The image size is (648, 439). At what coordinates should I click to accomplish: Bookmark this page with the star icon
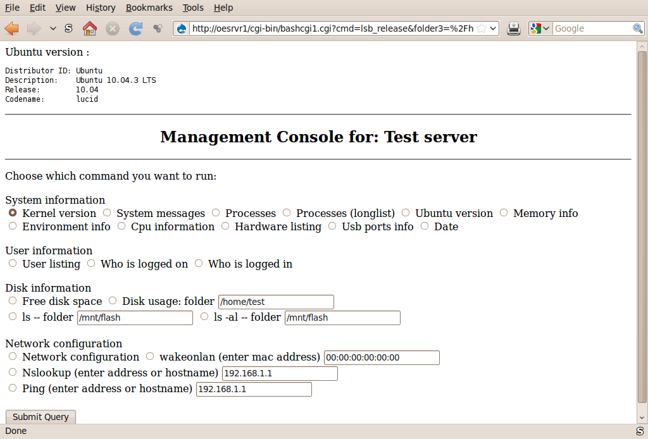click(x=482, y=28)
